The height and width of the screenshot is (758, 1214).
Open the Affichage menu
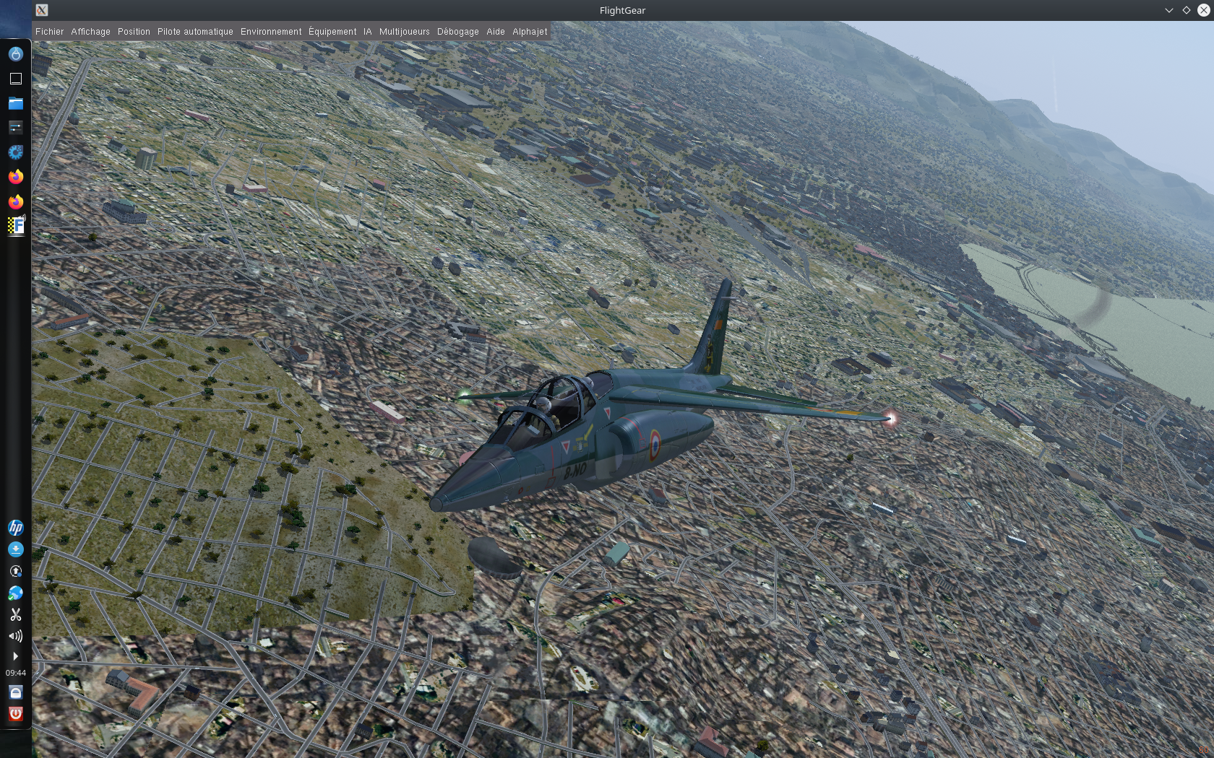pos(90,32)
